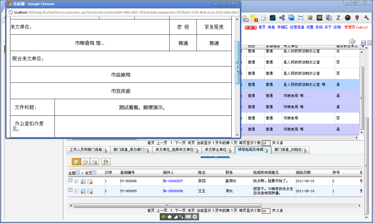Delete the PY-000006 row

90,181
